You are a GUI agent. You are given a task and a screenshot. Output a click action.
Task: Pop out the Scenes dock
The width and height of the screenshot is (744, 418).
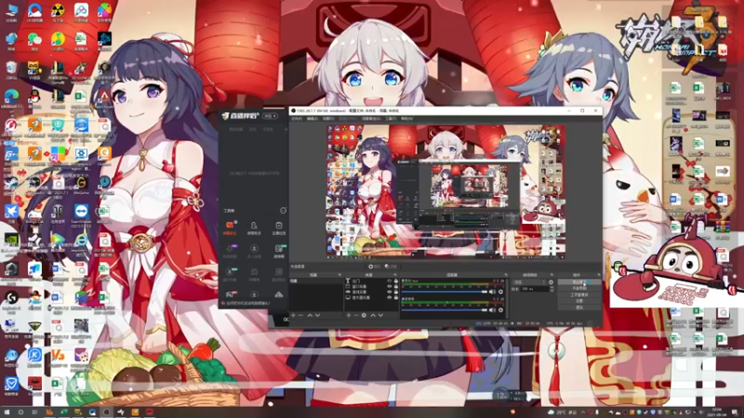point(339,275)
